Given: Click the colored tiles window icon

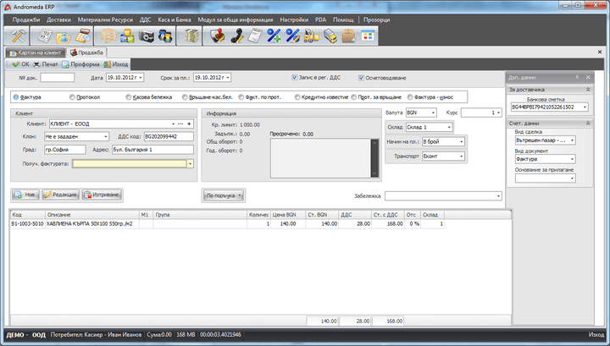Looking at the screenshot, I should (368, 36).
